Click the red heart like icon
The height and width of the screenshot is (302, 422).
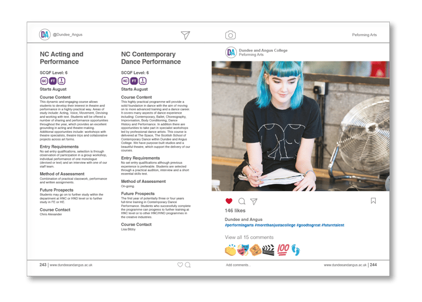(x=229, y=201)
